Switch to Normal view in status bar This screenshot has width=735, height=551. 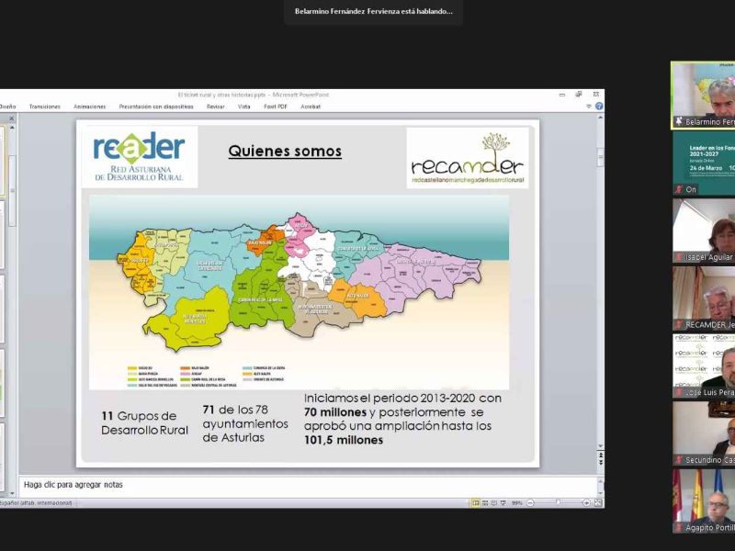coord(476,502)
